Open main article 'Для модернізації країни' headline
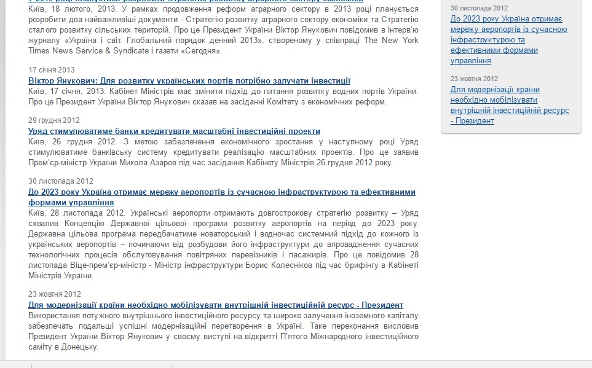 point(216,305)
